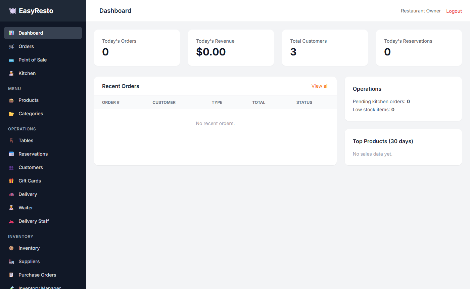Click the Point of Sale card icon
This screenshot has width=470, height=289.
(11, 60)
